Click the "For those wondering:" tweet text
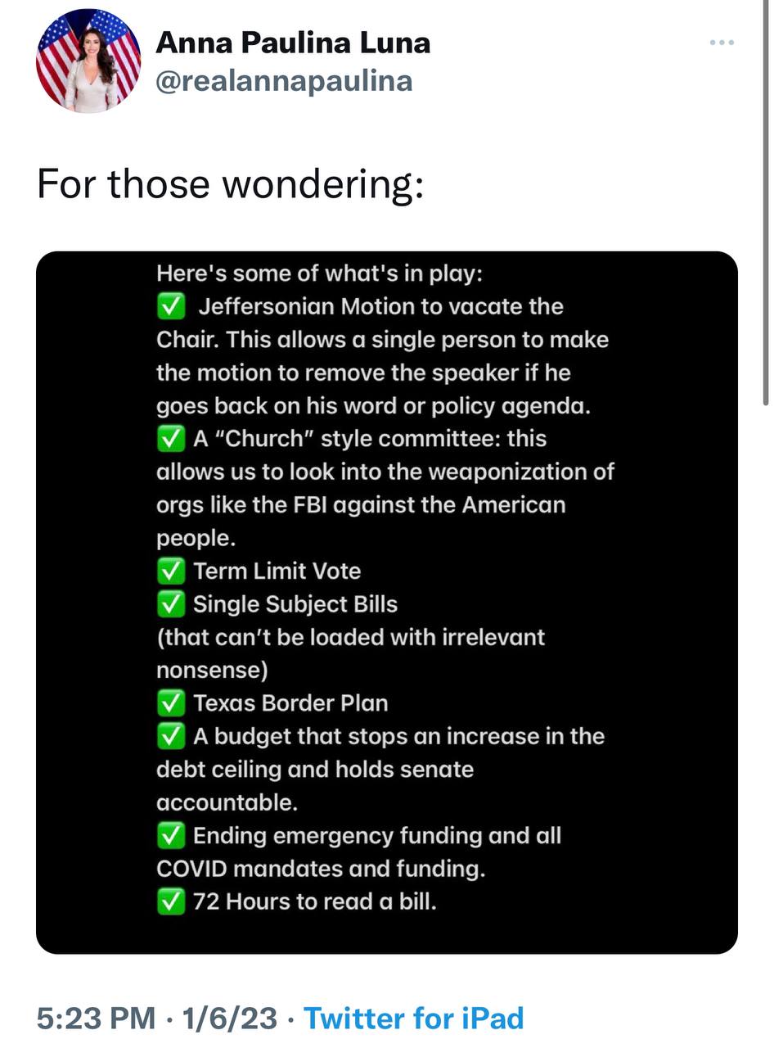774x1048 pixels. 230,183
